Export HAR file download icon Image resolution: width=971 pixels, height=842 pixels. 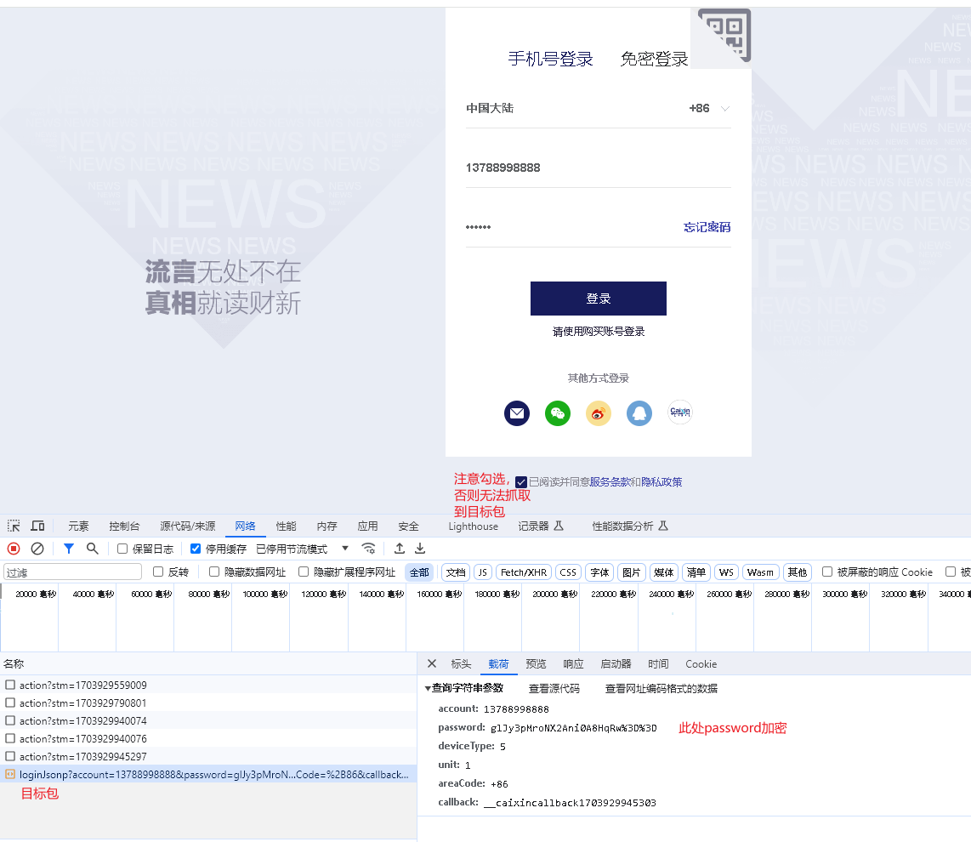pyautogui.click(x=420, y=549)
